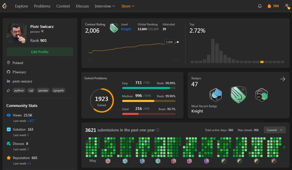The height and width of the screenshot is (170, 292).
Task: Click the profile photo thumbnail
Action: tap(16, 34)
